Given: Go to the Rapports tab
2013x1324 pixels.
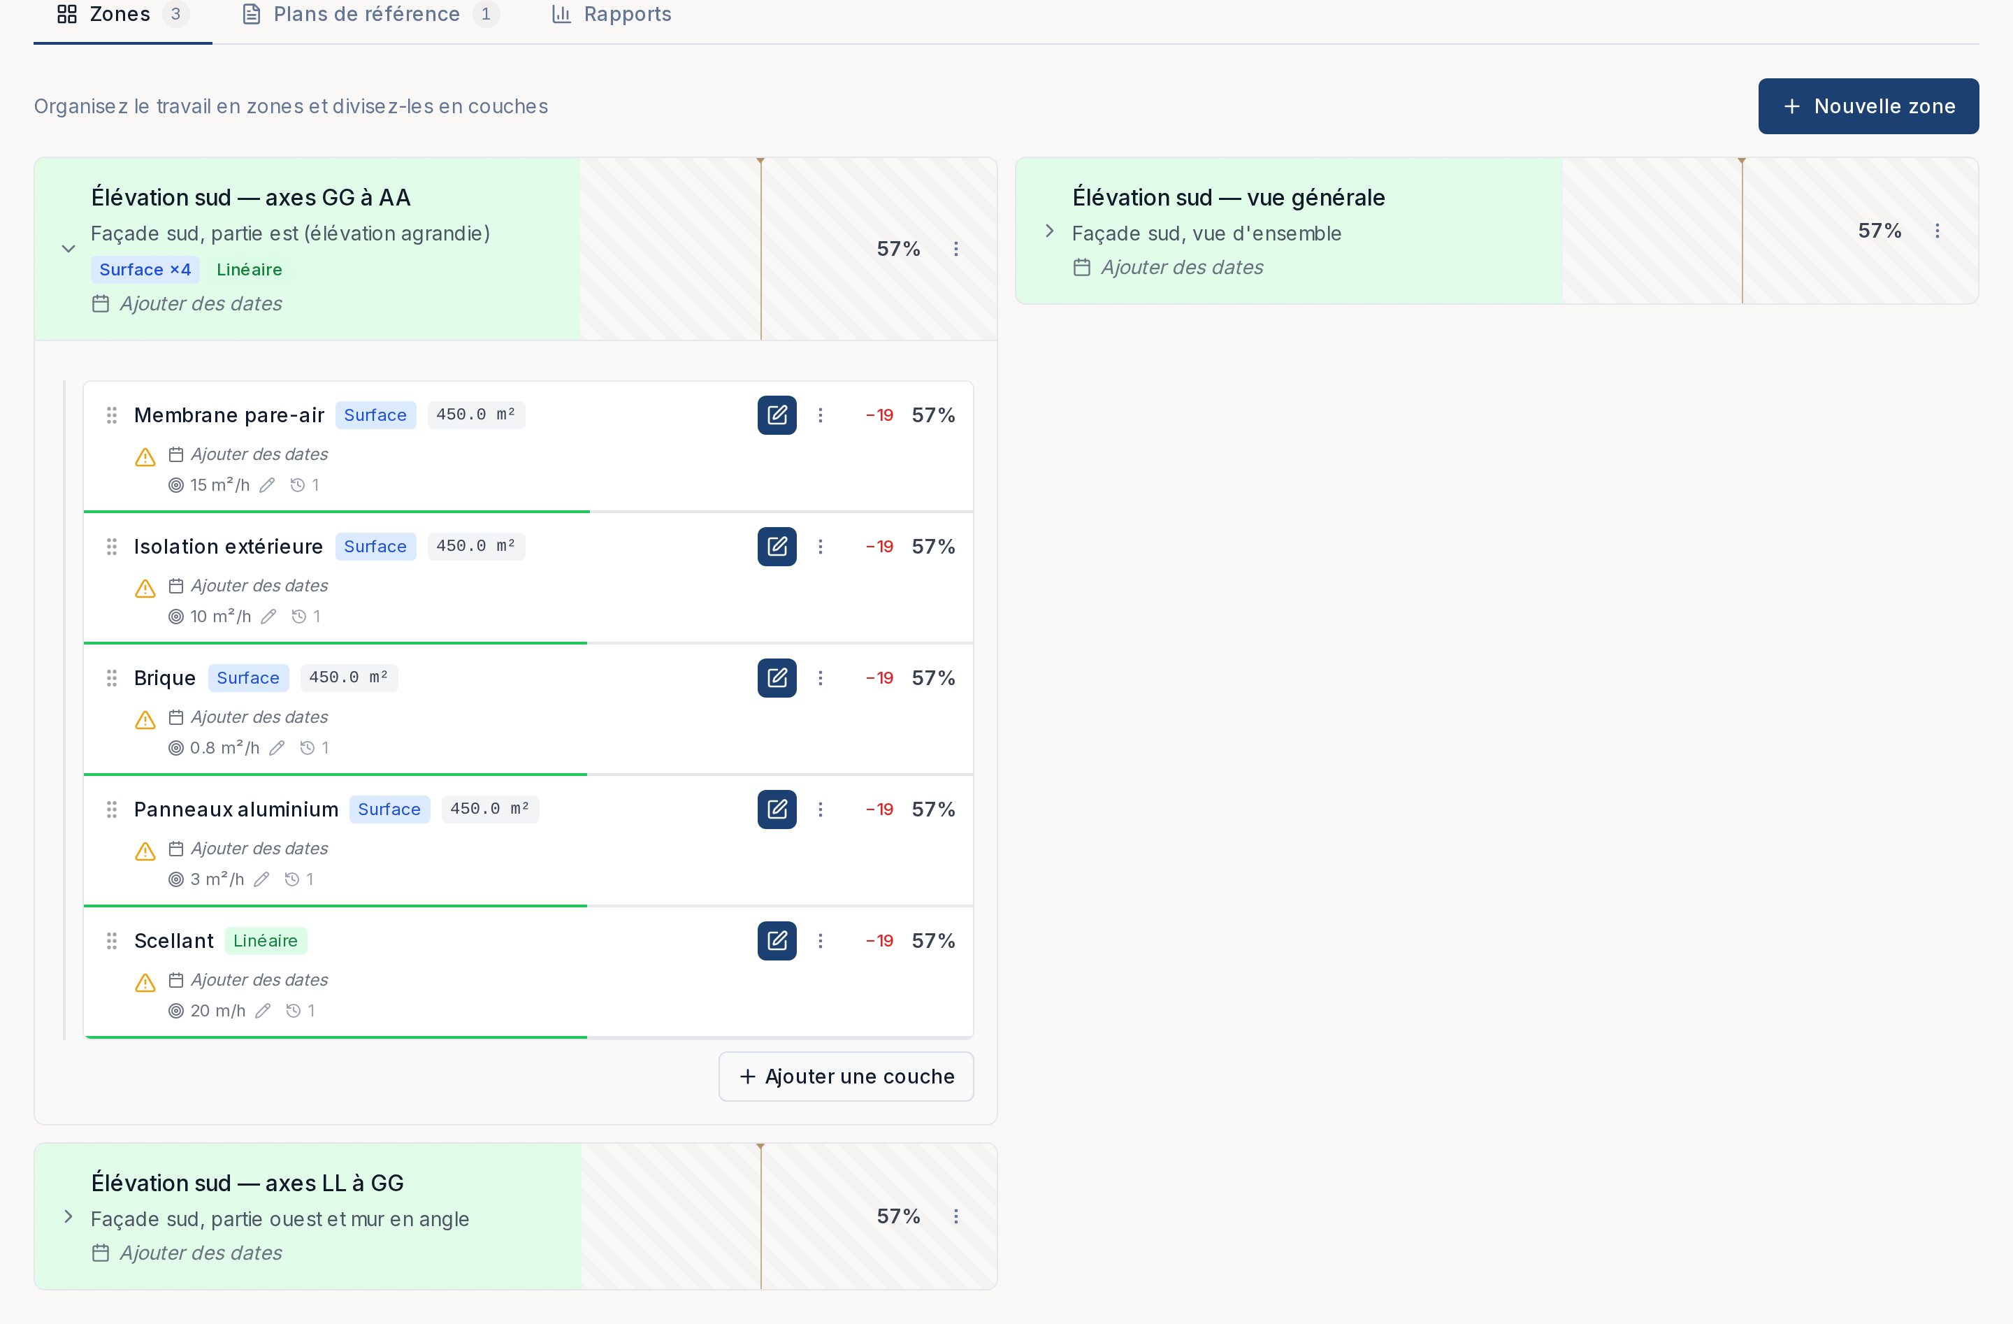Looking at the screenshot, I should (611, 15).
